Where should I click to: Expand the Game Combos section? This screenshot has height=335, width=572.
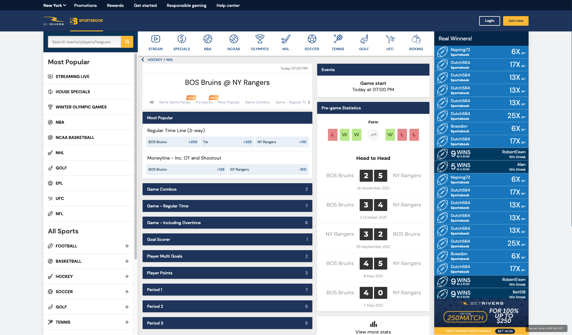[227, 189]
